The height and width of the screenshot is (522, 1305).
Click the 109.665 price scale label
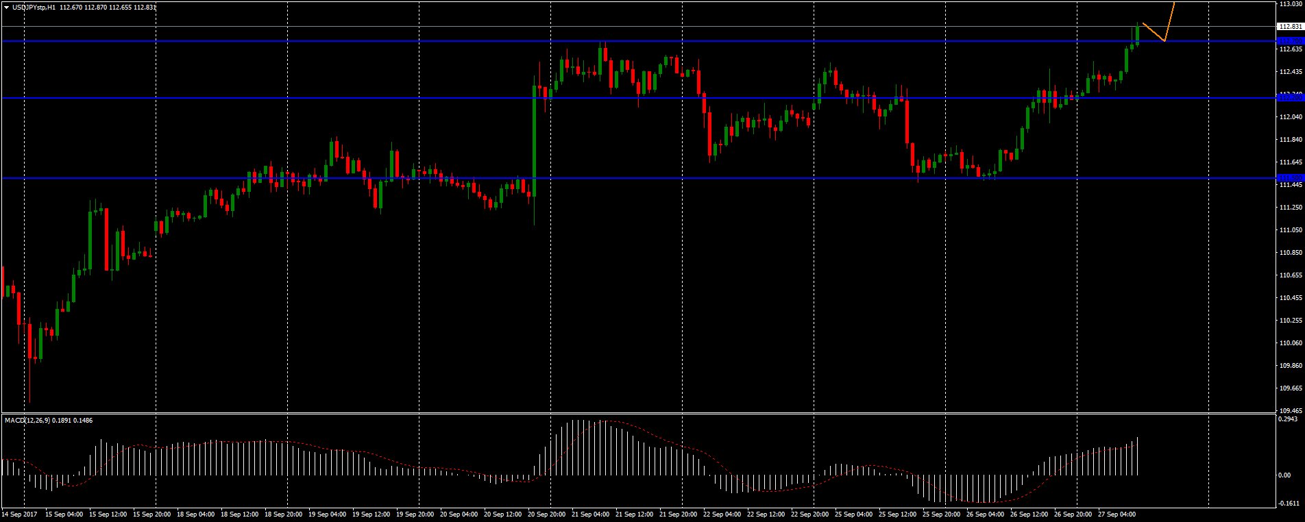(x=1291, y=388)
